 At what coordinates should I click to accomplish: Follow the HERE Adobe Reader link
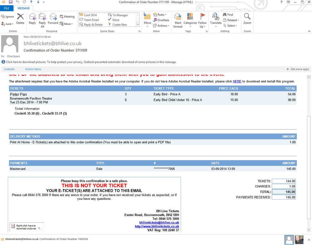[237, 81]
